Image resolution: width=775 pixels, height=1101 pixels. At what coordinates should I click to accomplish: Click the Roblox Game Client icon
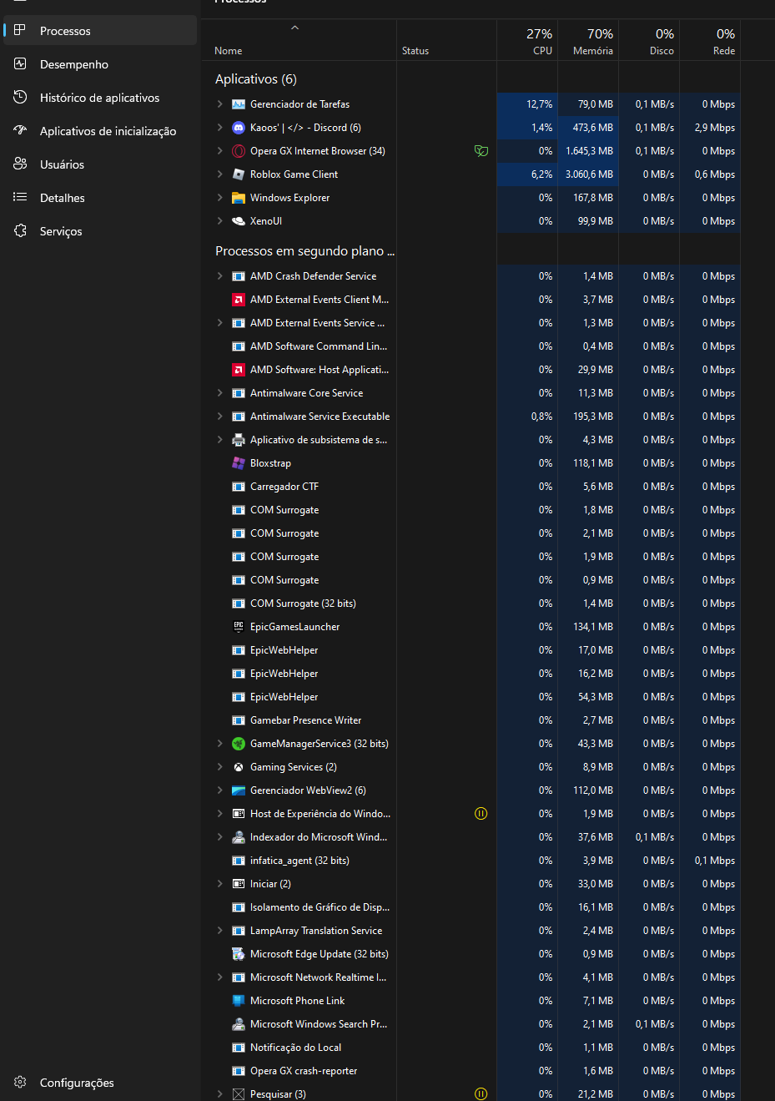[x=239, y=174]
